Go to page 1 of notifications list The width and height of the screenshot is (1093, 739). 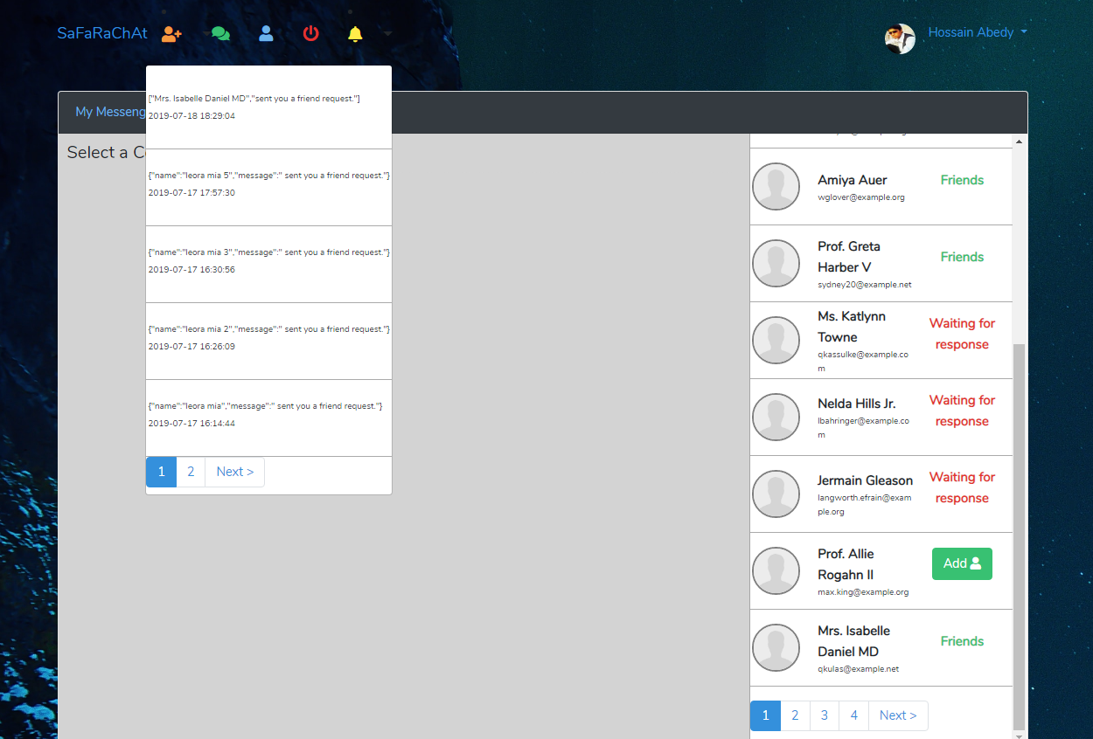click(x=161, y=472)
